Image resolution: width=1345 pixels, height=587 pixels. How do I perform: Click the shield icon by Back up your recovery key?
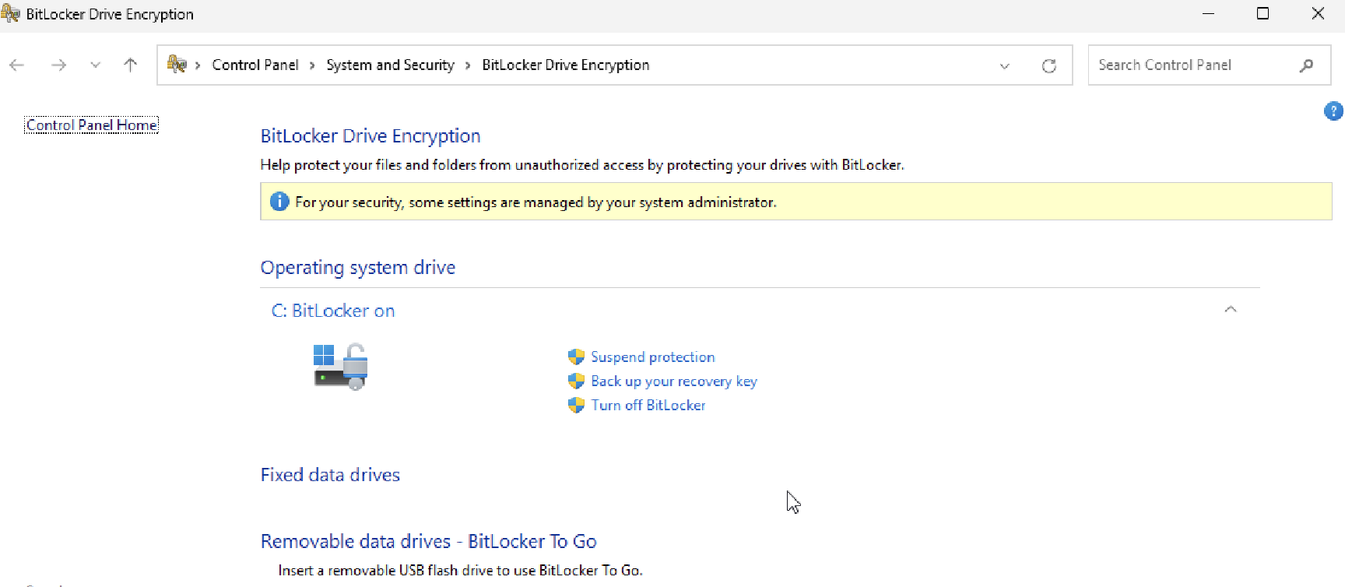point(577,381)
